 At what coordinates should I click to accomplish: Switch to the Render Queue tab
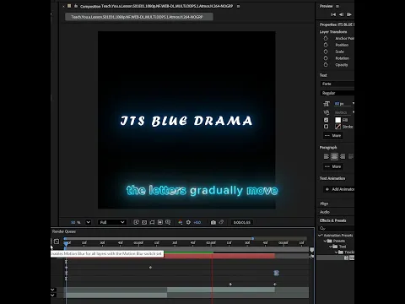coord(64,231)
